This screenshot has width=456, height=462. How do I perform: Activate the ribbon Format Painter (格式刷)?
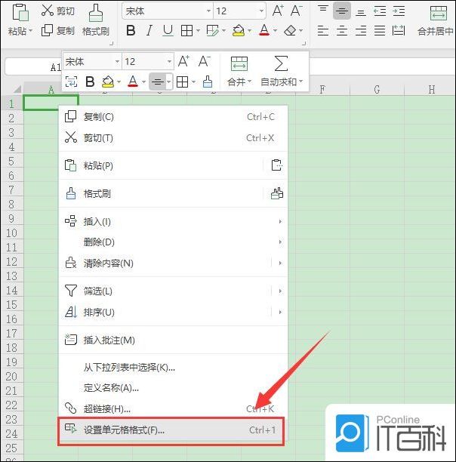(x=96, y=20)
